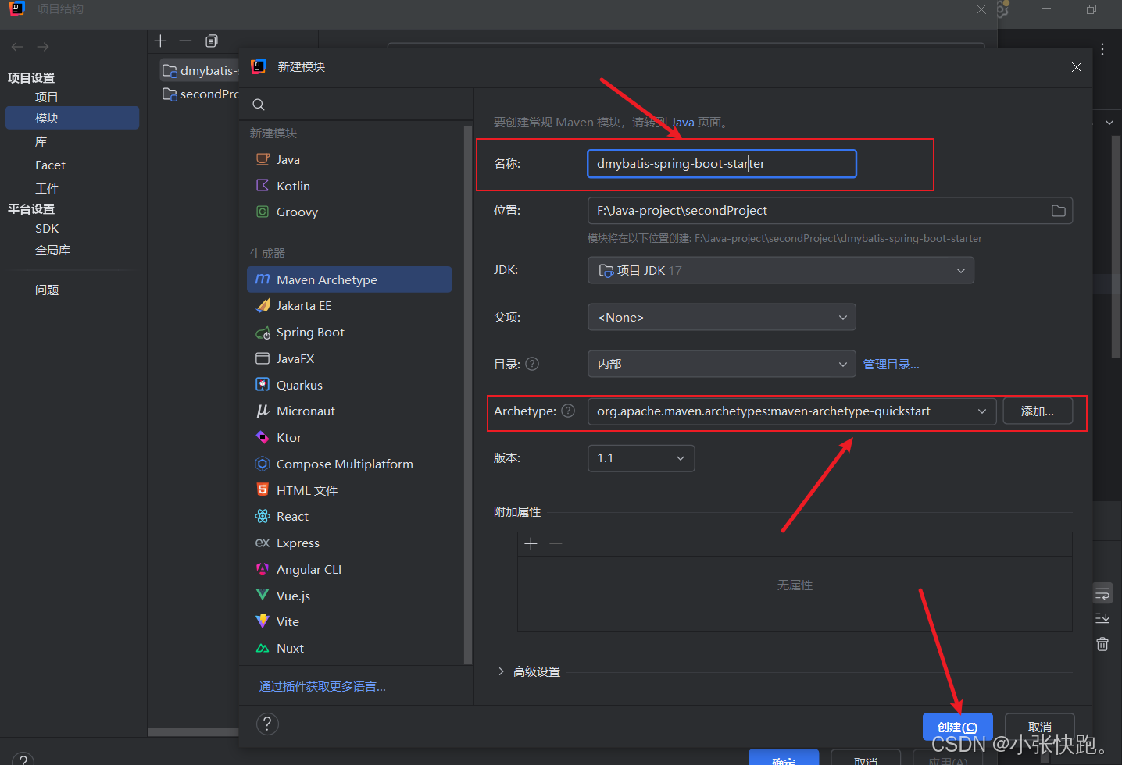
Task: Open 父项 dropdown showing None
Action: point(722,317)
